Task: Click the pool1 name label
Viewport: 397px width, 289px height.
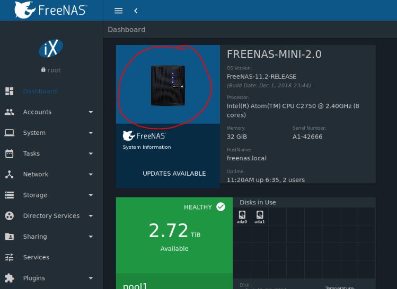Action: pyautogui.click(x=135, y=286)
